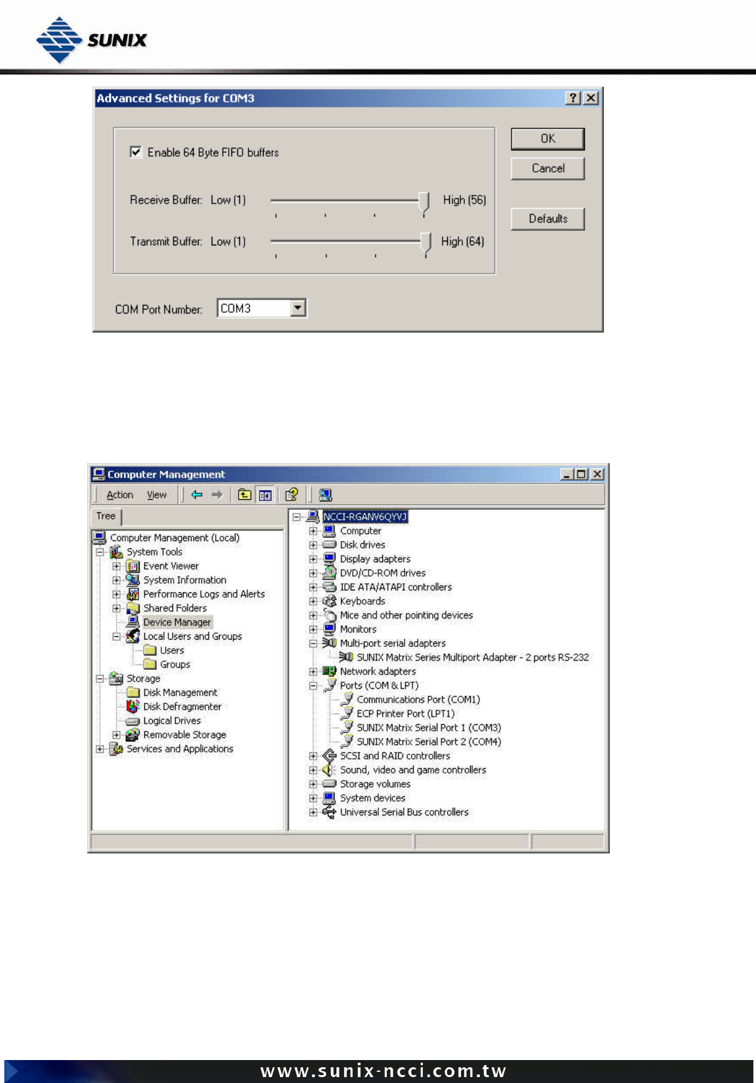Select the Groups folder

click(175, 664)
